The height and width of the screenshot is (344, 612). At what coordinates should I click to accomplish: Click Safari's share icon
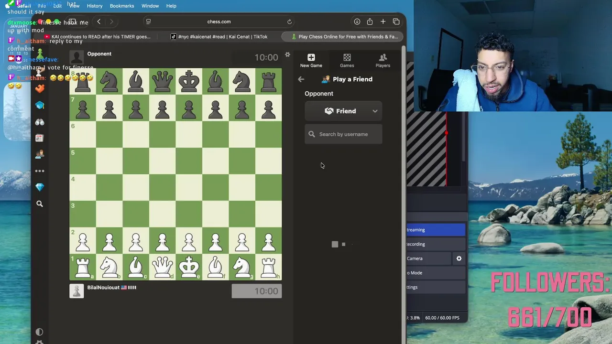(x=370, y=21)
